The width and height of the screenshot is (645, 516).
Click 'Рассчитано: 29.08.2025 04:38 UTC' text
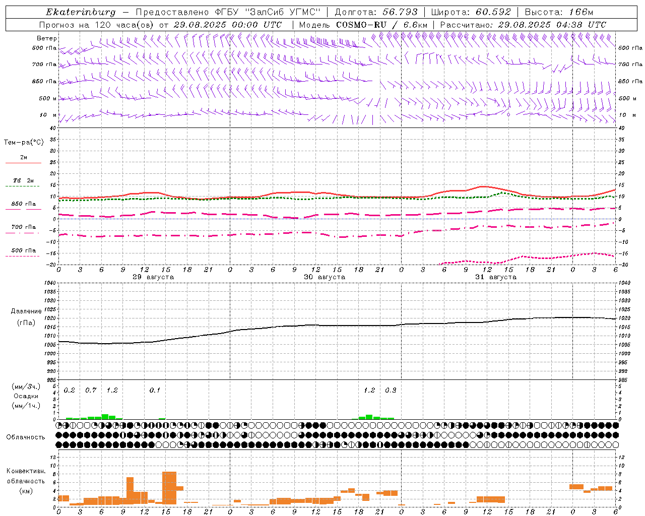[x=523, y=25]
